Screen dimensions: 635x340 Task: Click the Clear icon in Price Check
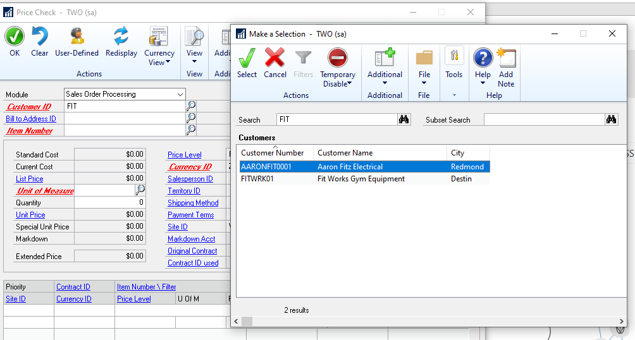(x=40, y=37)
